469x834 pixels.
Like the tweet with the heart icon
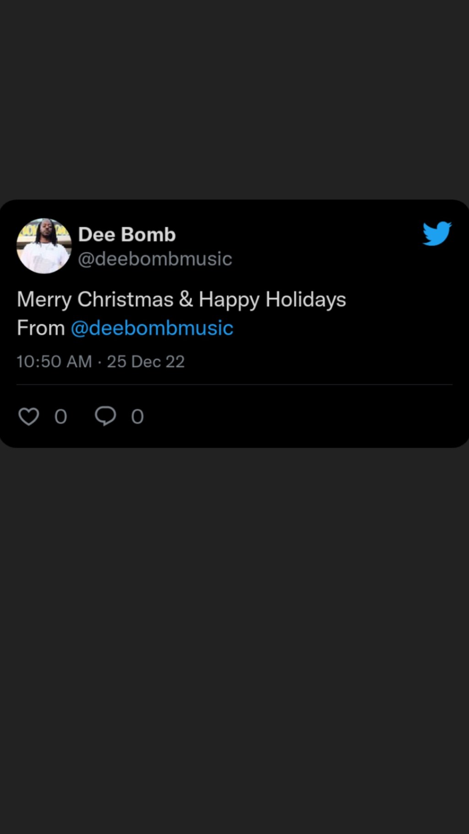pos(28,417)
